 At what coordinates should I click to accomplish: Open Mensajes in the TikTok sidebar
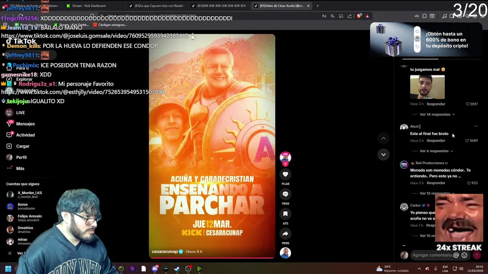click(20, 124)
